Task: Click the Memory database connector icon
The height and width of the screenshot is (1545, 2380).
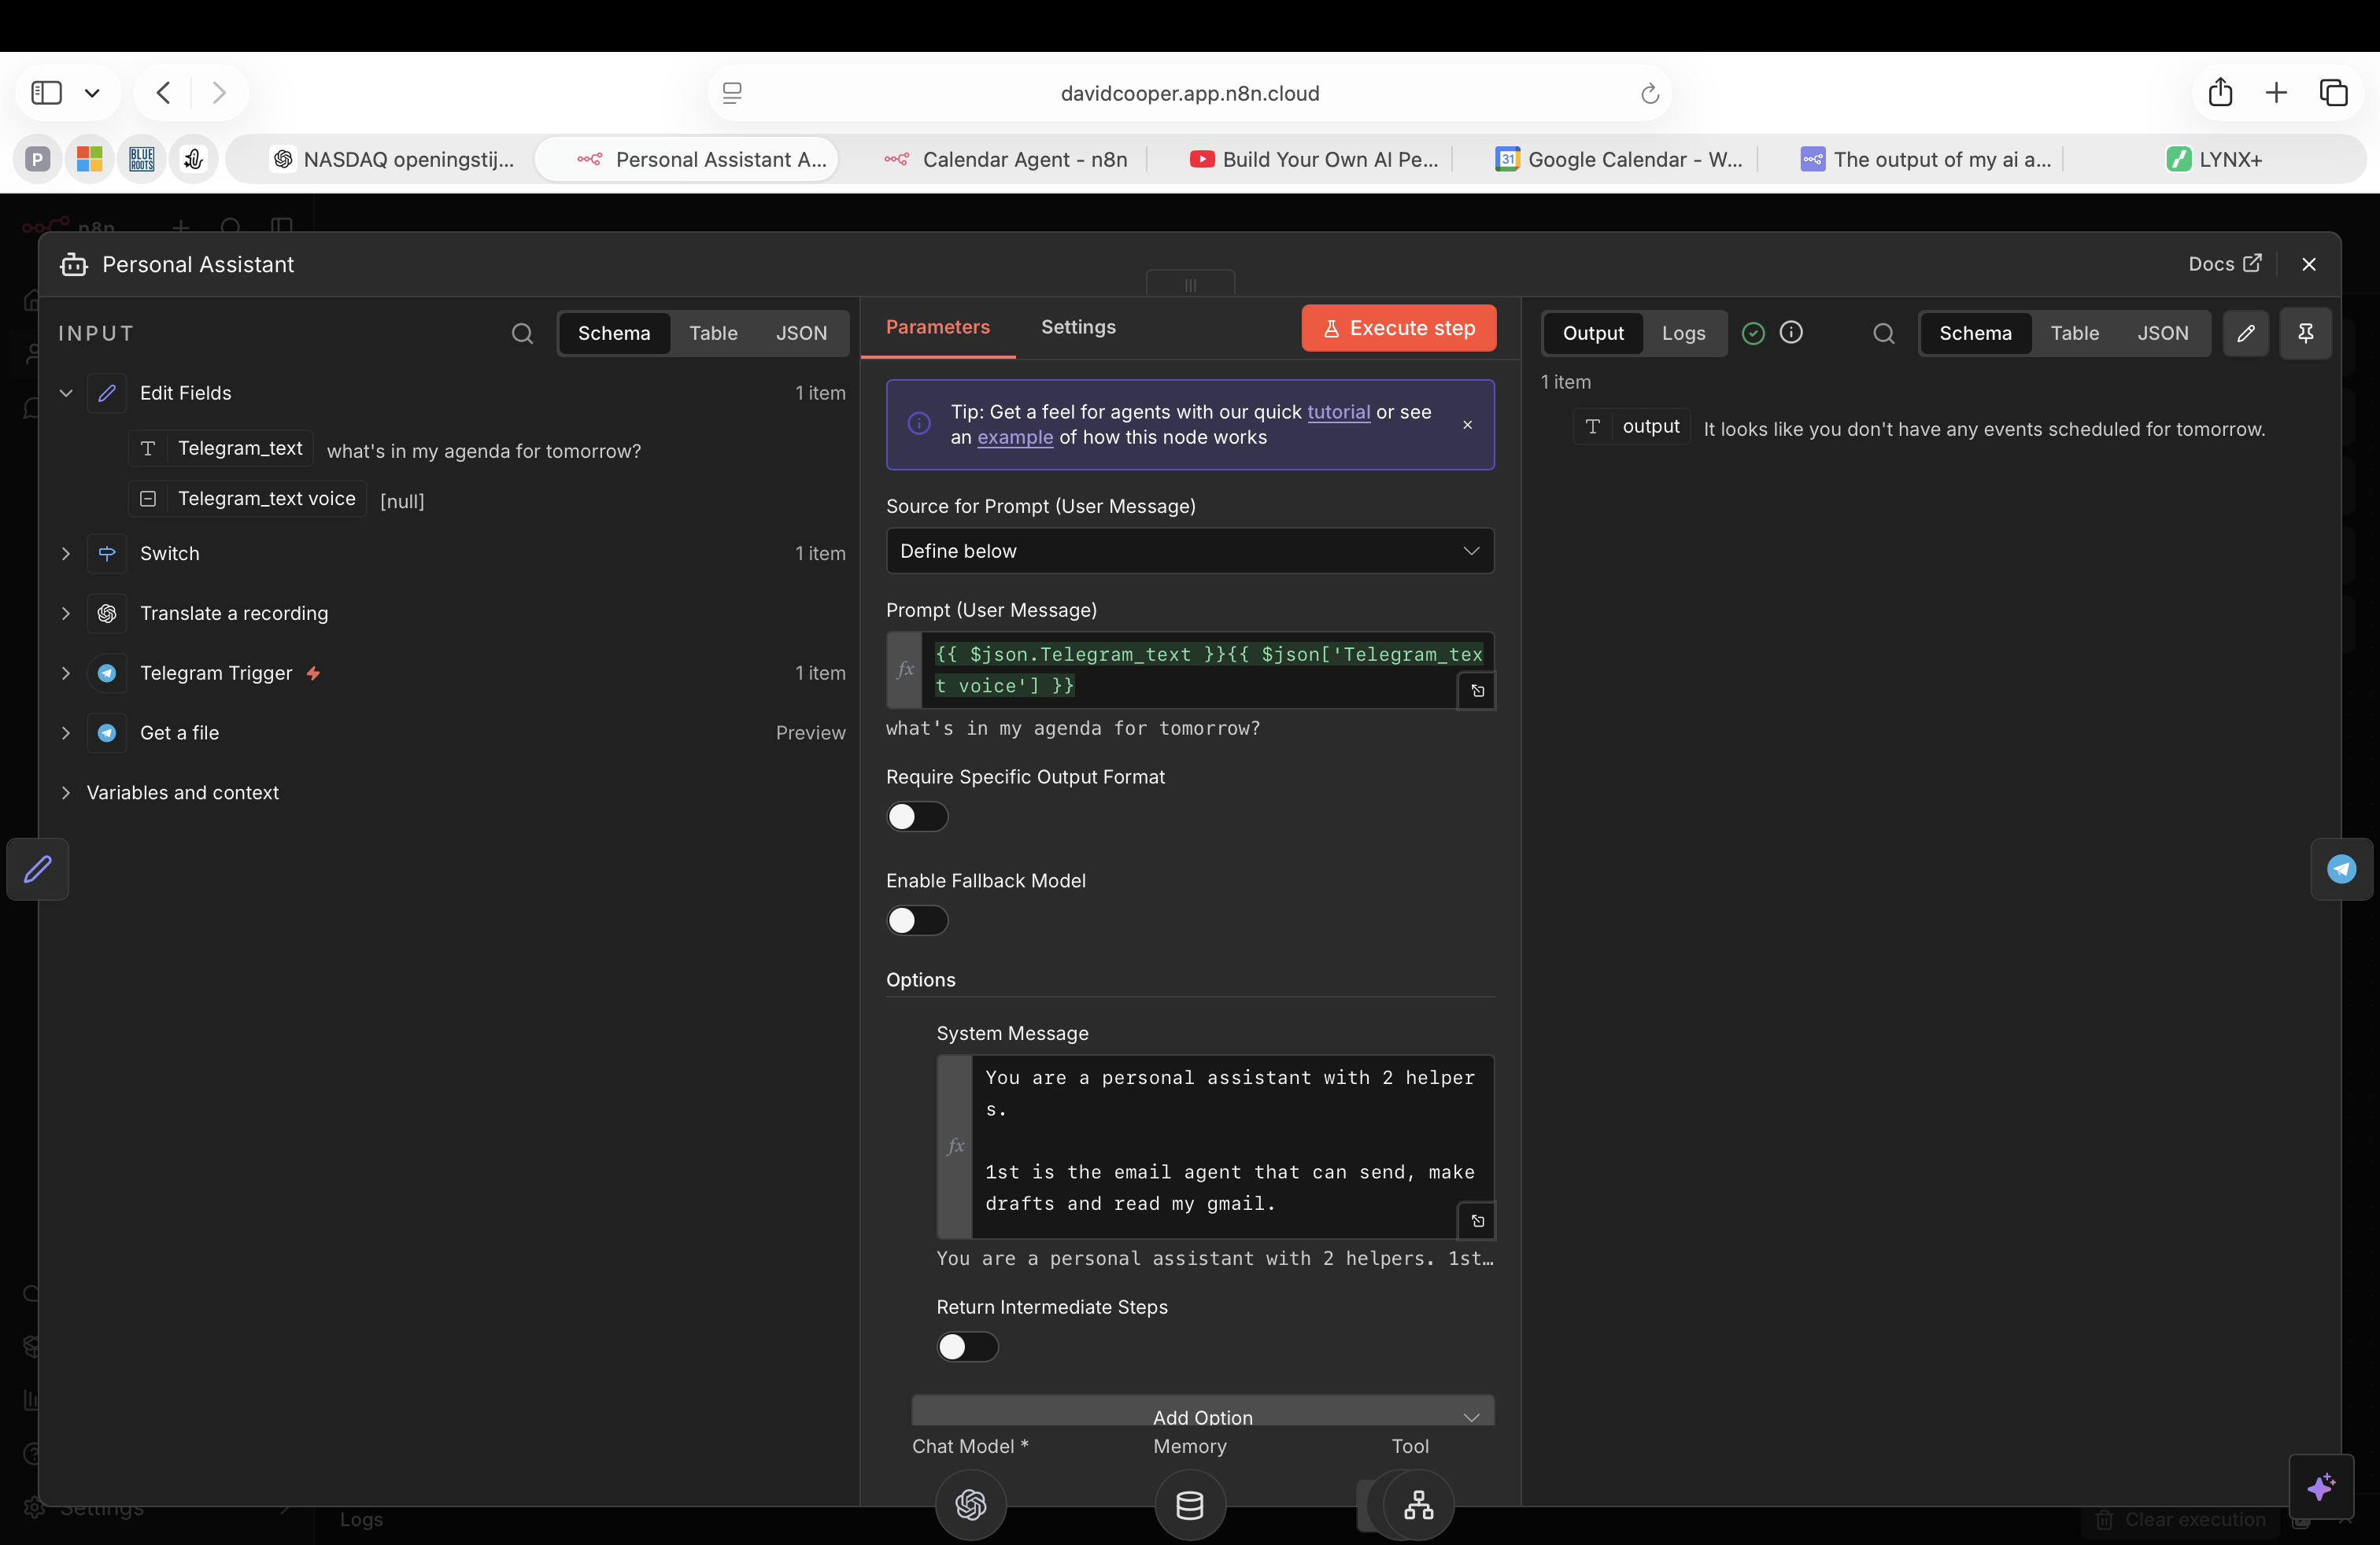Action: coord(1189,1504)
